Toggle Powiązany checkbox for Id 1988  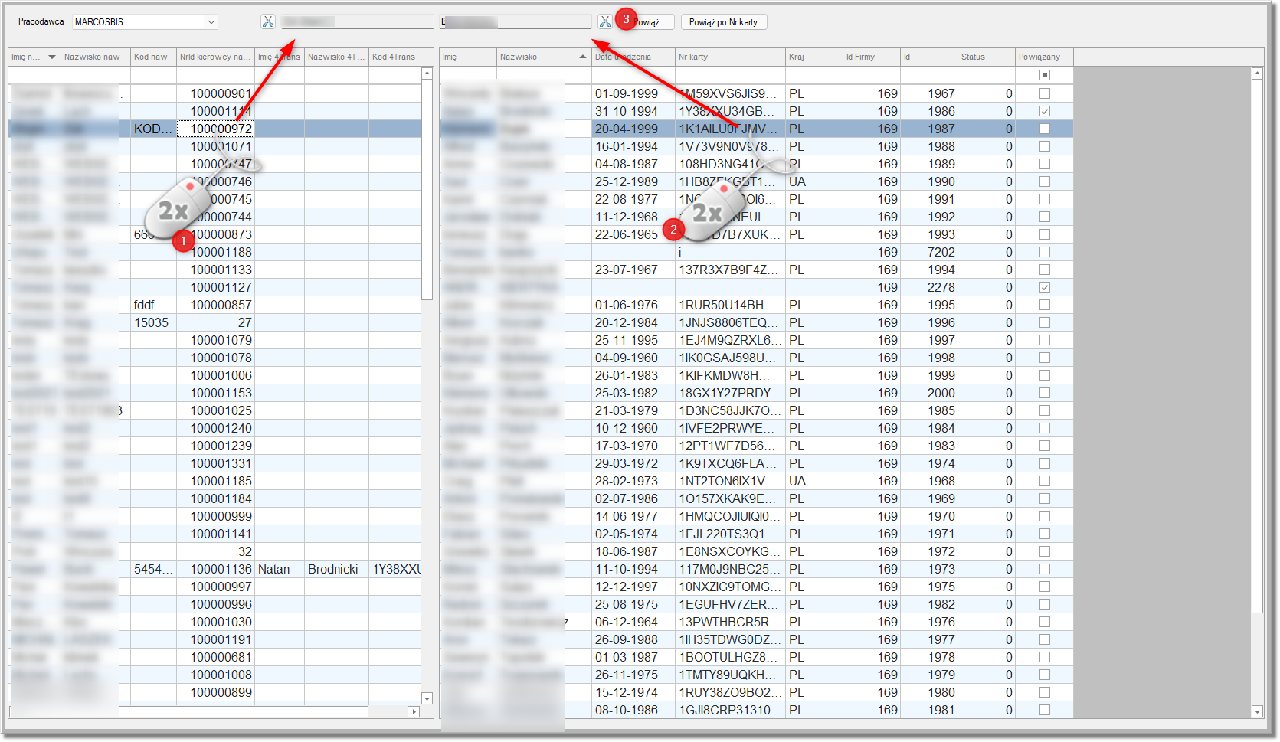[x=1045, y=146]
